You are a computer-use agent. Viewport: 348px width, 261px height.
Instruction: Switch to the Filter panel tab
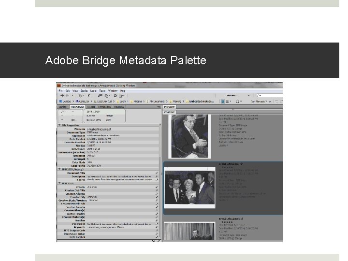[91, 107]
